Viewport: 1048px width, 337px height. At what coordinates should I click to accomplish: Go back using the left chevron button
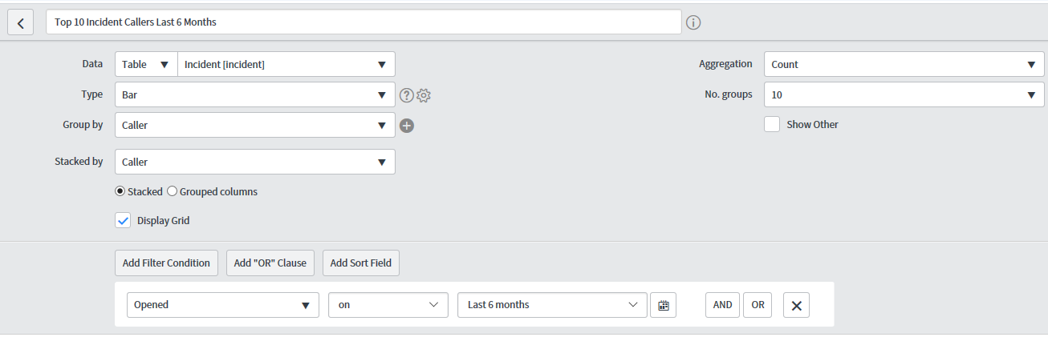click(x=20, y=22)
